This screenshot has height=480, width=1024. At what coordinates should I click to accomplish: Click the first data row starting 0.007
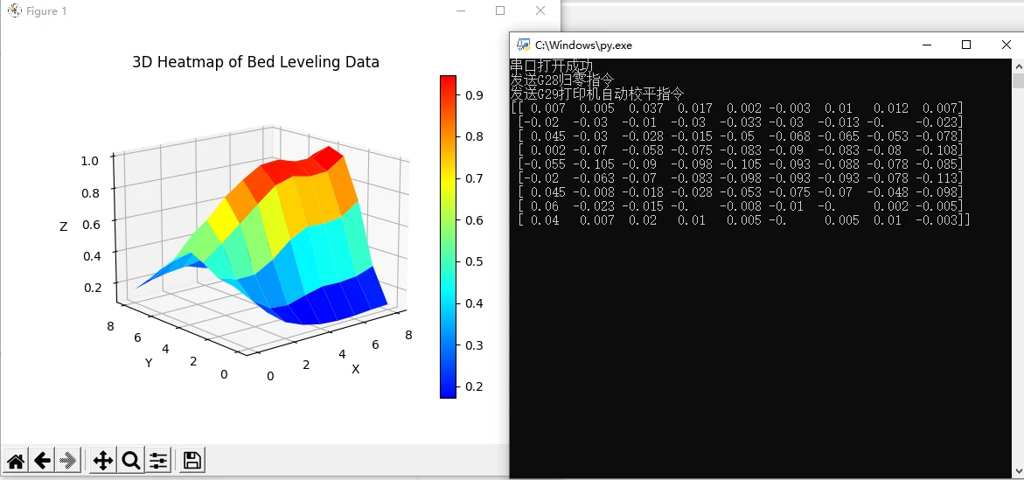pyautogui.click(x=736, y=108)
